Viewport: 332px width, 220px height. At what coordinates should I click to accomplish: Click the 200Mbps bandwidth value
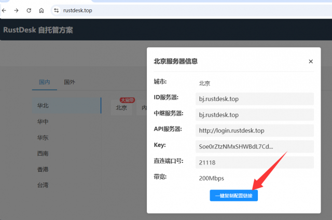point(211,178)
